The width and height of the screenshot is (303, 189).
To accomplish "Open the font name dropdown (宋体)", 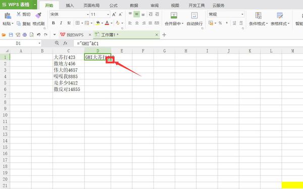I will click(x=88, y=15).
